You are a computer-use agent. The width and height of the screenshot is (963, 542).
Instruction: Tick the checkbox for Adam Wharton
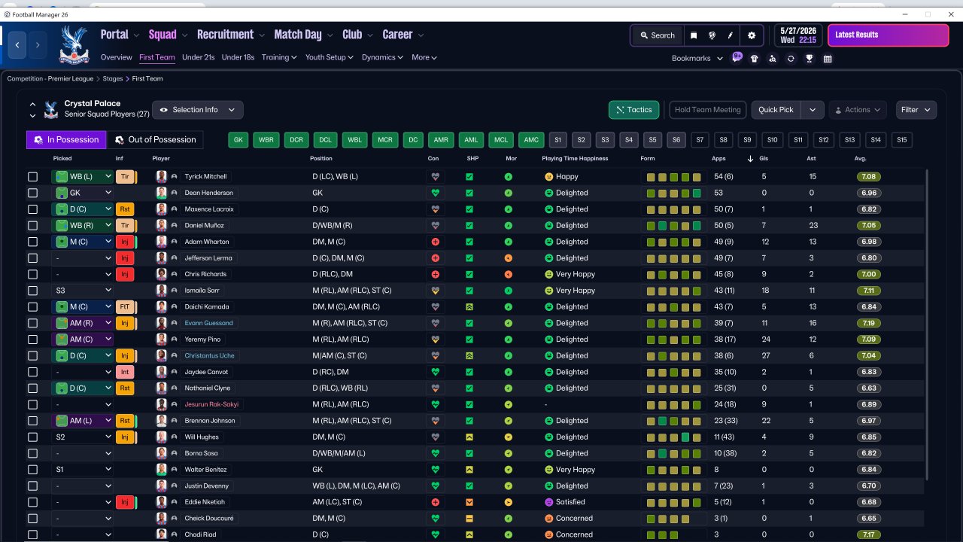coord(32,242)
